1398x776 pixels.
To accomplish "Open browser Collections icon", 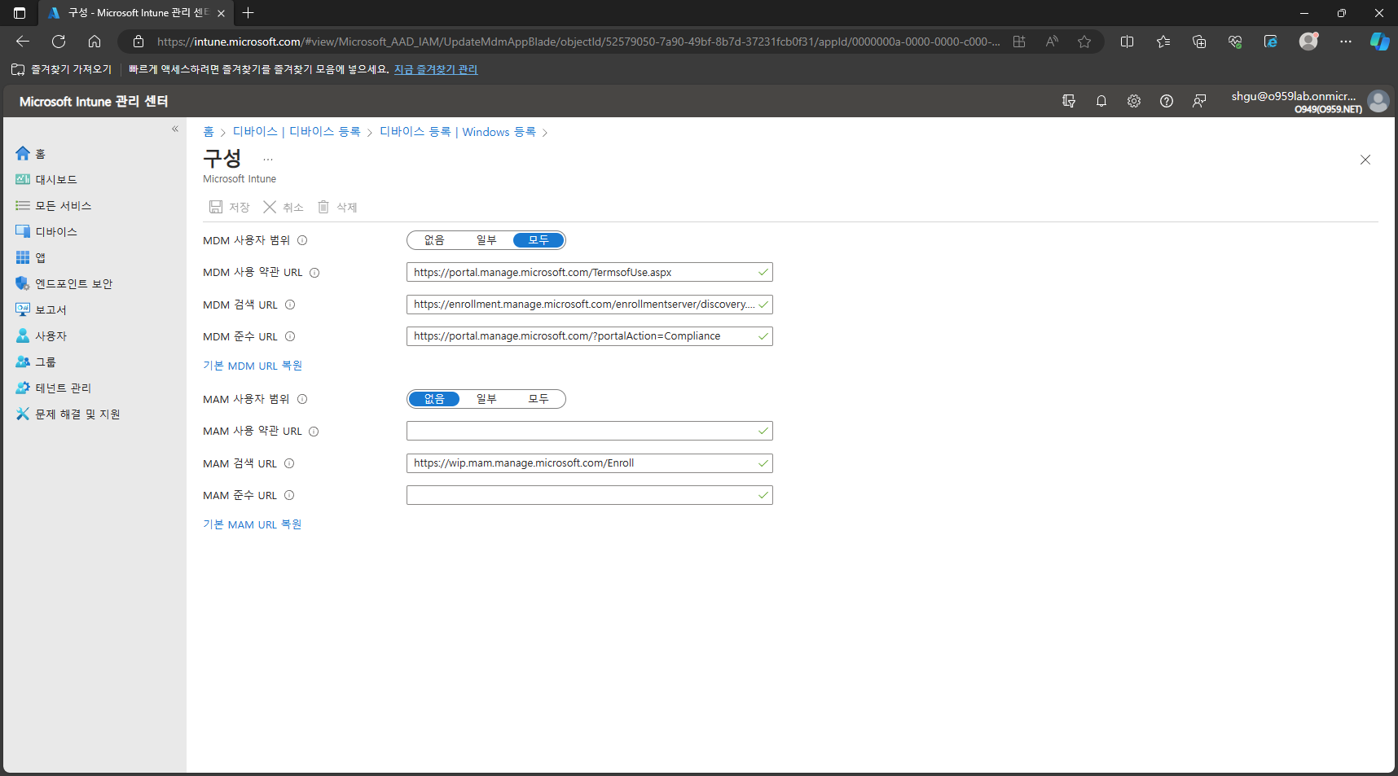I will coord(1199,42).
